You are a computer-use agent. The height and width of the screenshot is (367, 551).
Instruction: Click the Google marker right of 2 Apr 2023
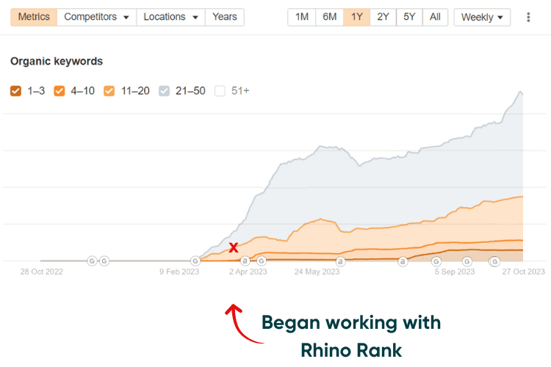(x=261, y=261)
